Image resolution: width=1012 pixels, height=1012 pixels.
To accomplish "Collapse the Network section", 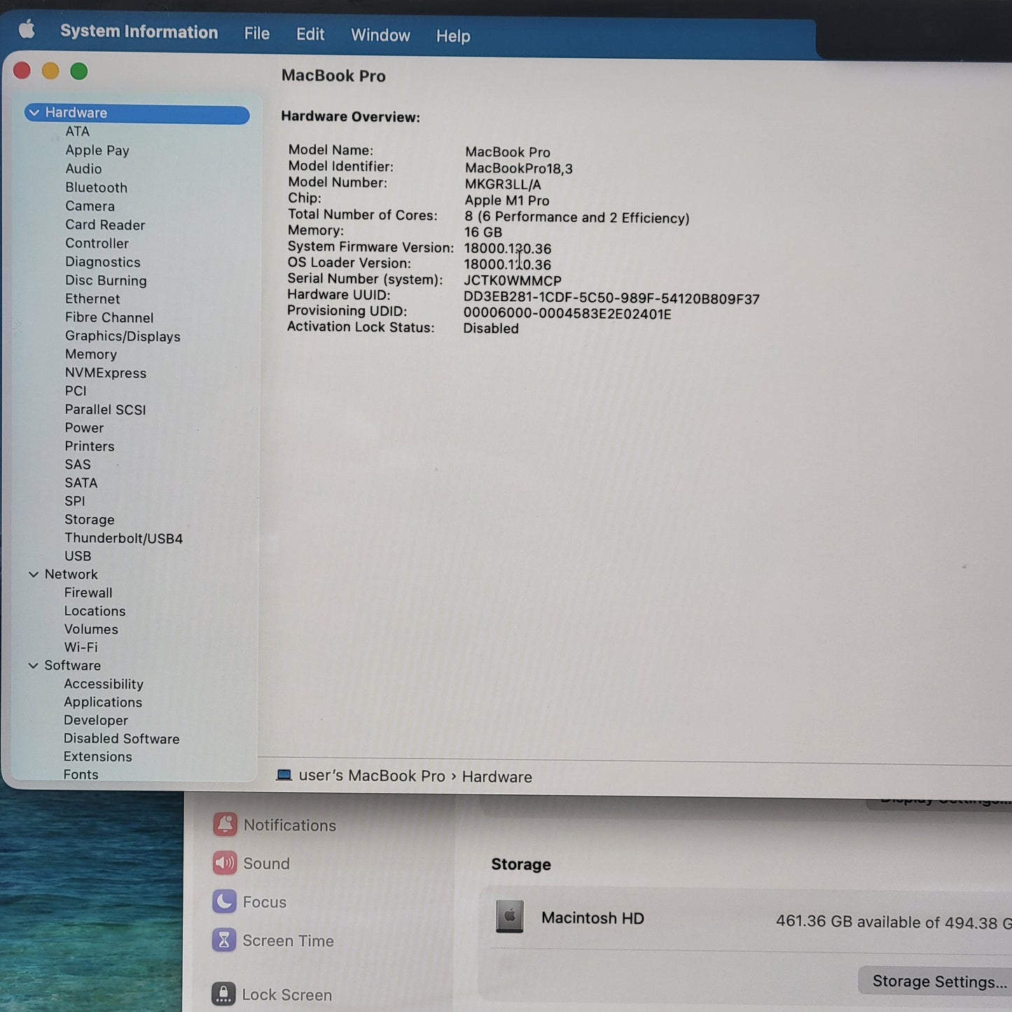I will coord(33,574).
